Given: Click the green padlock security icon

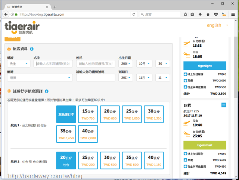Looking at the screenshot, I should (16, 14).
